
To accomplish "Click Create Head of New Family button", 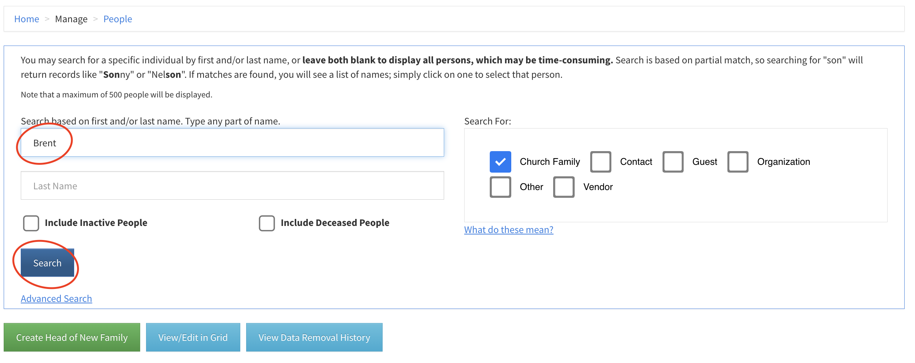I will click(x=72, y=337).
